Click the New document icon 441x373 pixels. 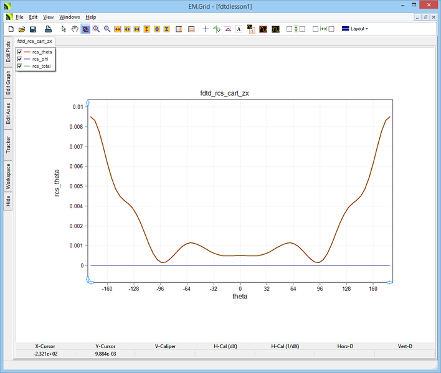pos(11,29)
